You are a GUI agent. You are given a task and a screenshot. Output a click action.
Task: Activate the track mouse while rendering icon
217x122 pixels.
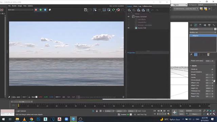click(x=95, y=10)
